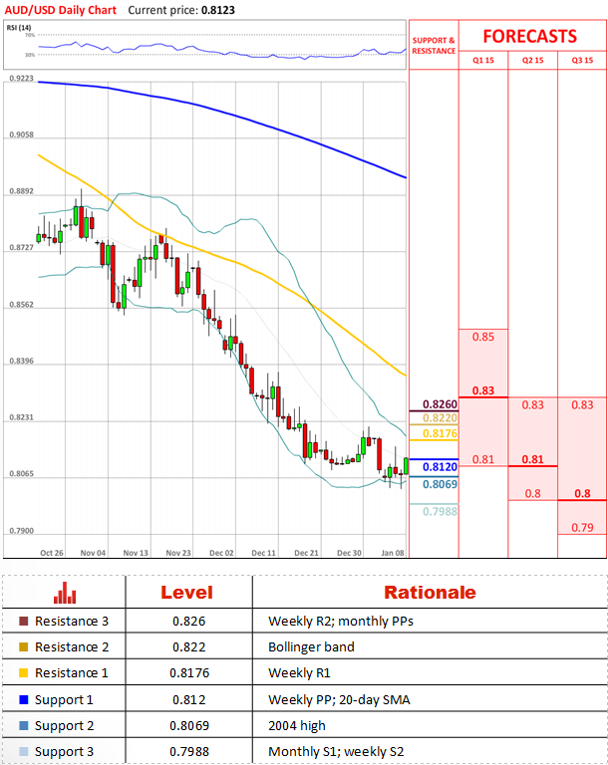Click the table level cell 0.822
This screenshot has width=608, height=765.
tap(189, 646)
